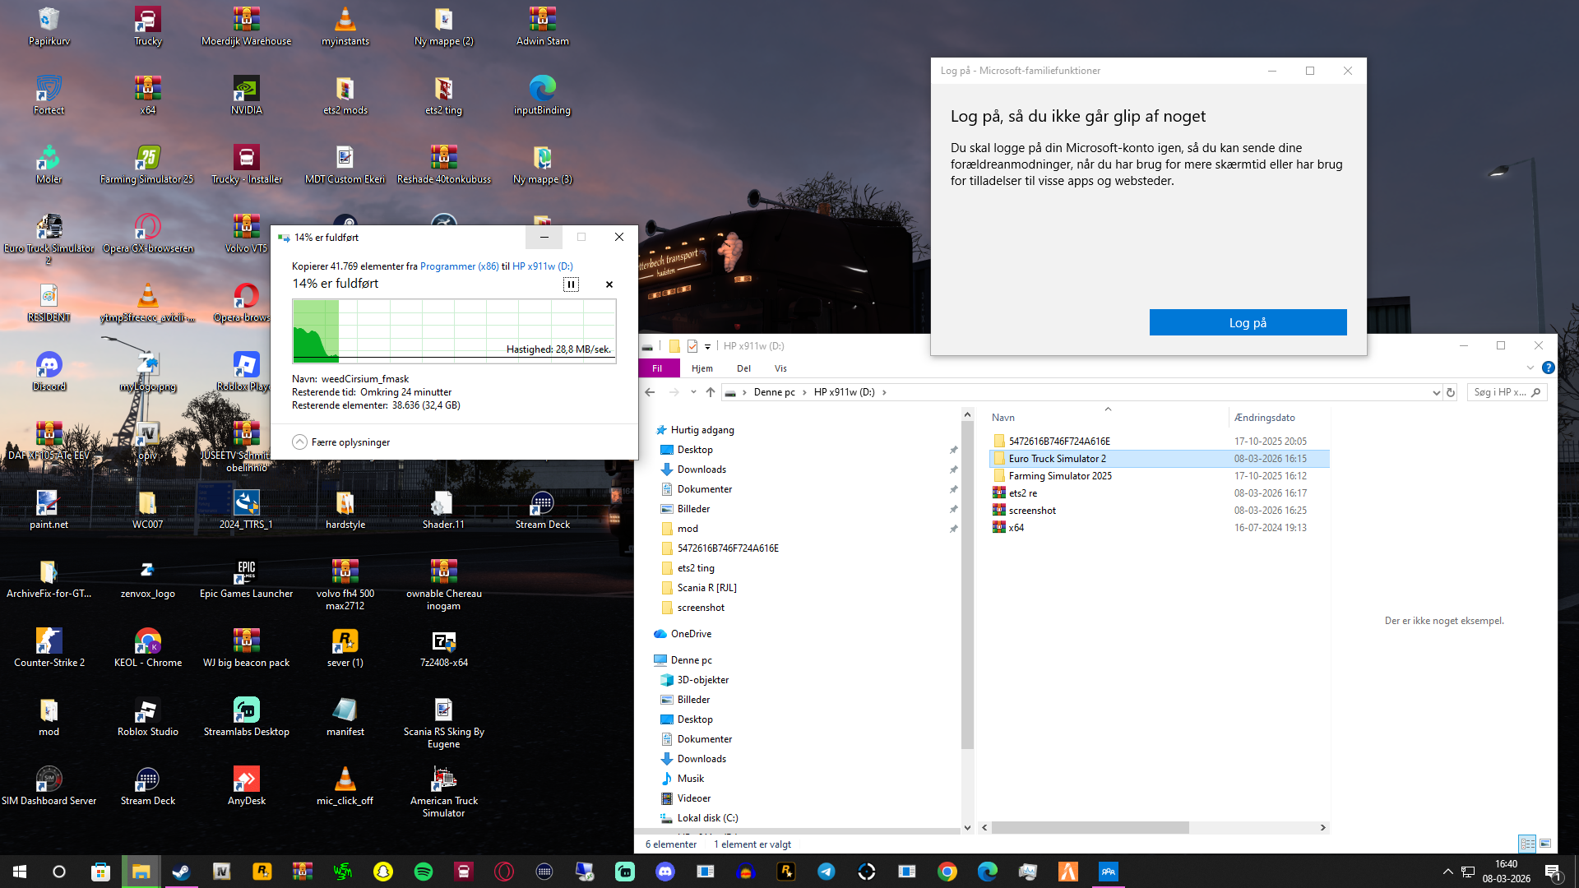The image size is (1579, 888).
Task: Cancel the copy with the X icon
Action: 609,284
